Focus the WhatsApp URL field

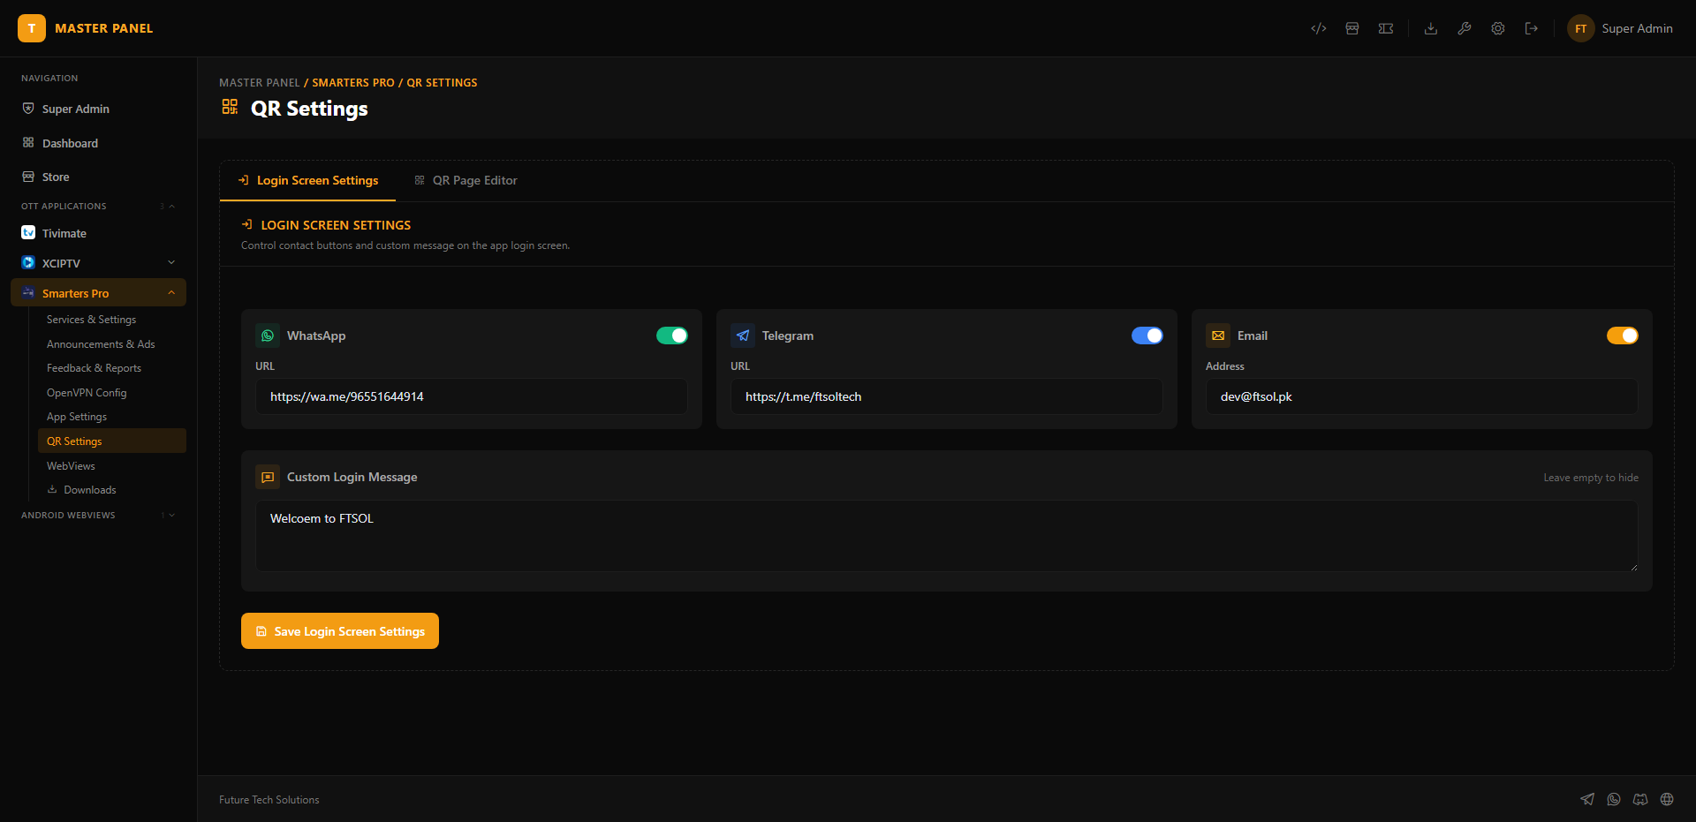pos(472,396)
